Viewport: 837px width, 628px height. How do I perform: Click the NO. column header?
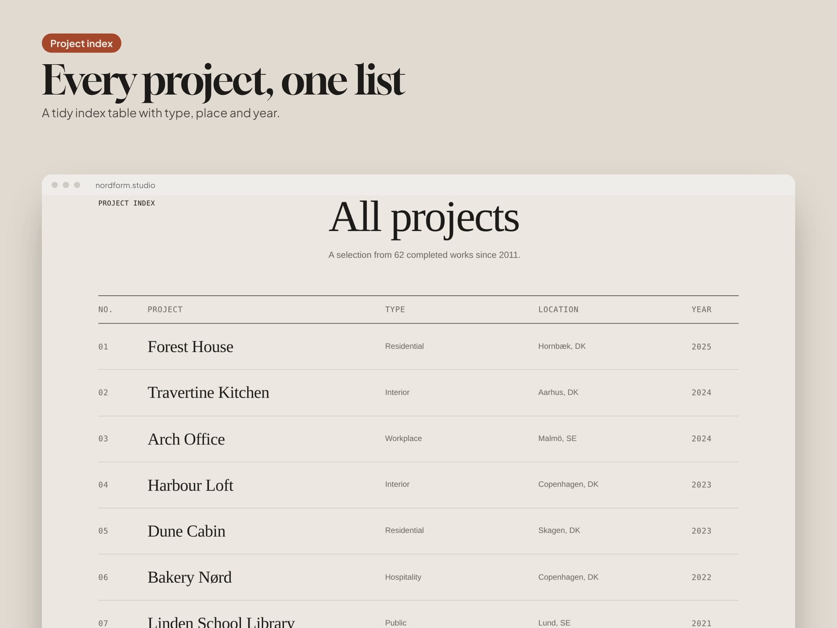point(105,310)
